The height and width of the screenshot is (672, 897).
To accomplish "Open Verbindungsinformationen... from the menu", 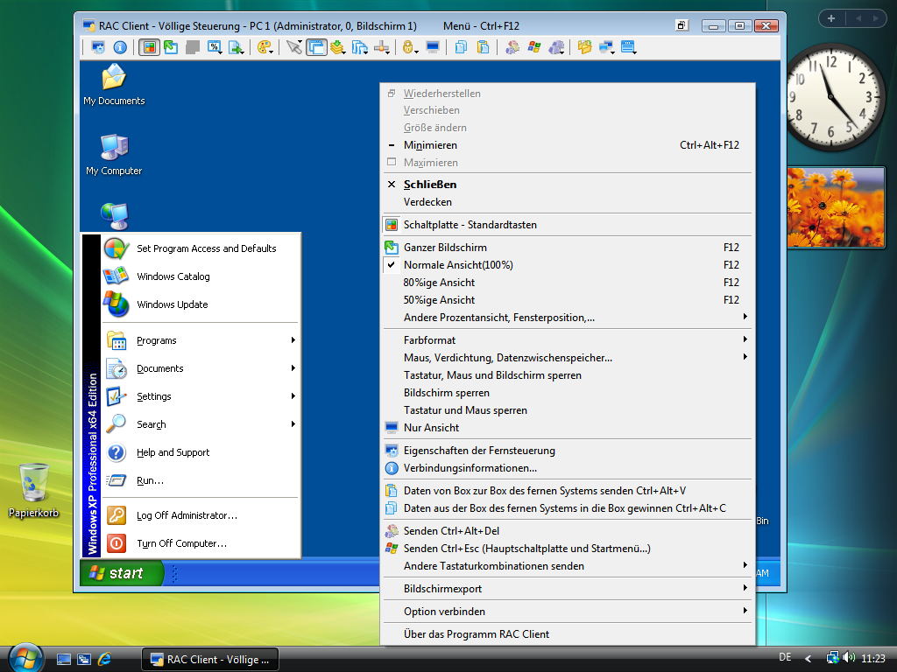I will click(568, 468).
